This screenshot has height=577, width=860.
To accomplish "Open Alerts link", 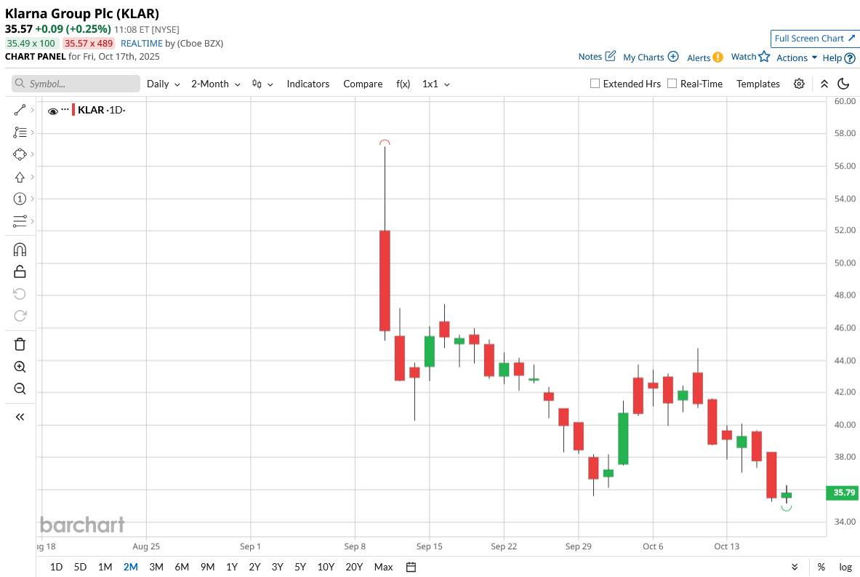I will tap(704, 57).
